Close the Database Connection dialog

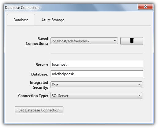[145, 6]
